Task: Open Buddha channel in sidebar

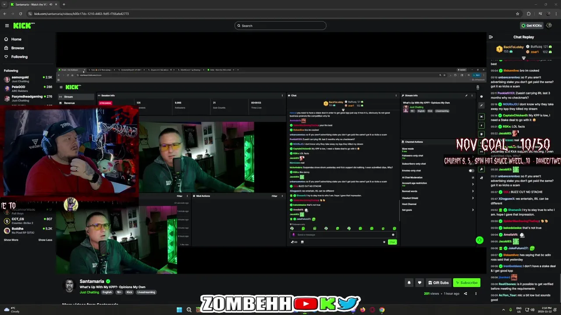Action: coord(28,230)
